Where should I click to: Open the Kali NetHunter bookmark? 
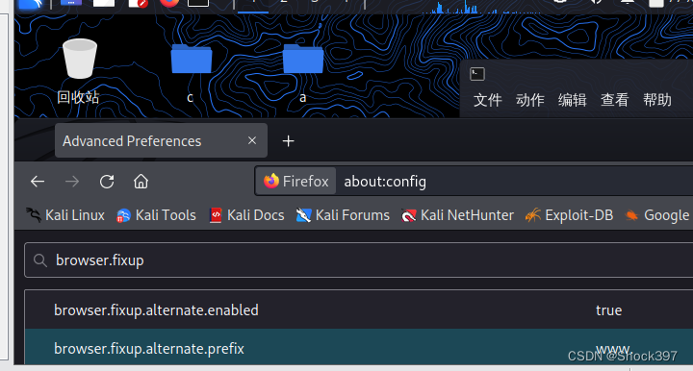pos(457,215)
